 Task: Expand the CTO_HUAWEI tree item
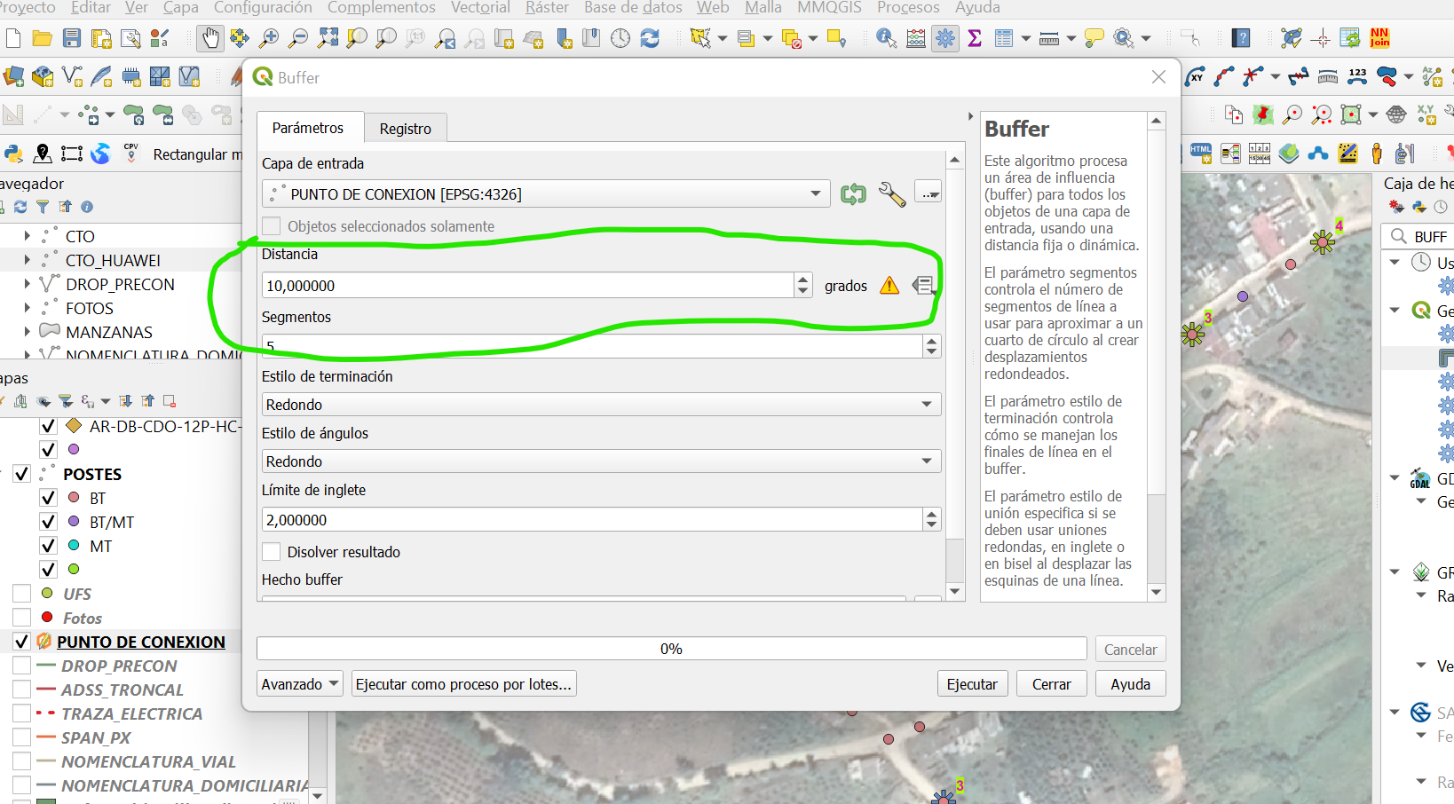[27, 260]
